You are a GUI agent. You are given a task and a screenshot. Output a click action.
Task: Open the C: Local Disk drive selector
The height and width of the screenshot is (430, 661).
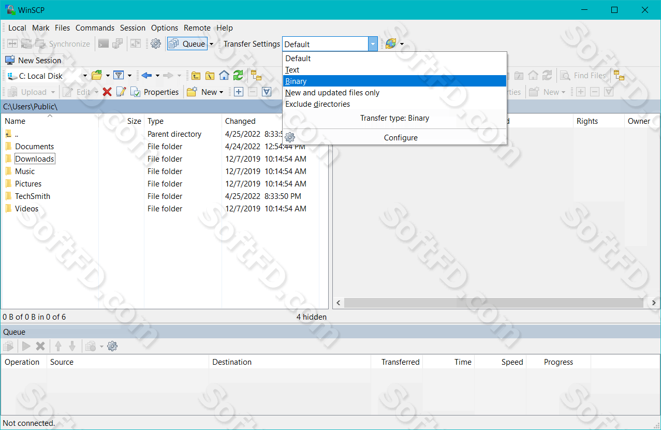pos(48,76)
